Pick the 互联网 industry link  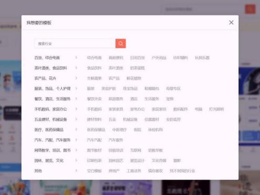(x=136, y=150)
